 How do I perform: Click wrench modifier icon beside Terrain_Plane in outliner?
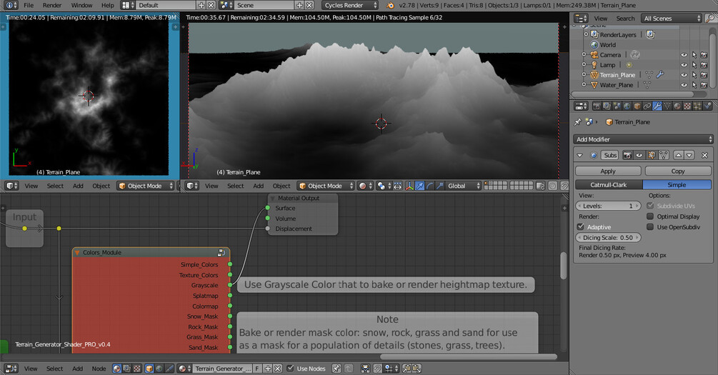pos(660,74)
